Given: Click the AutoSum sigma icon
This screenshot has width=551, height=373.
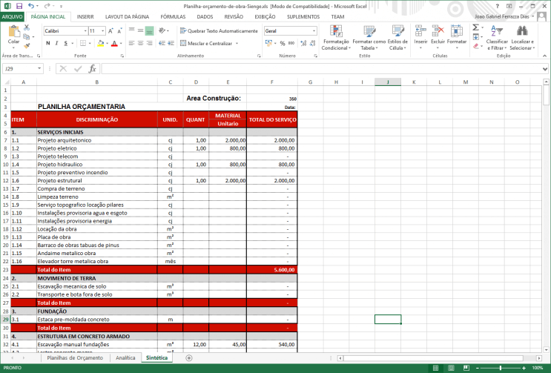Looking at the screenshot, I should pos(476,27).
